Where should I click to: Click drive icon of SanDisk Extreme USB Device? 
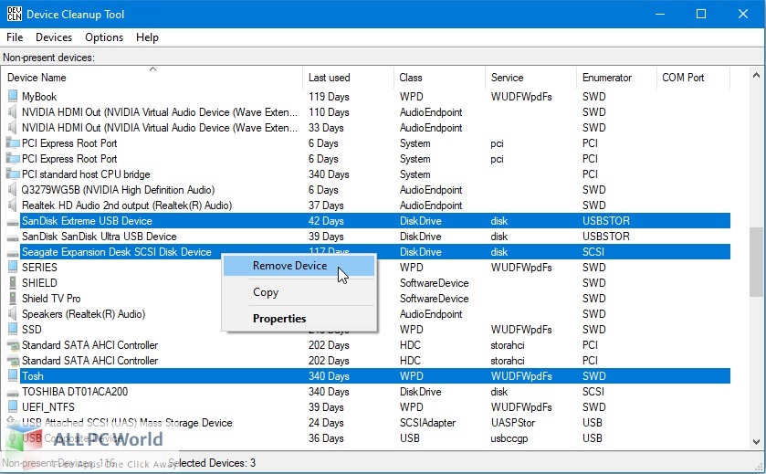pos(13,222)
